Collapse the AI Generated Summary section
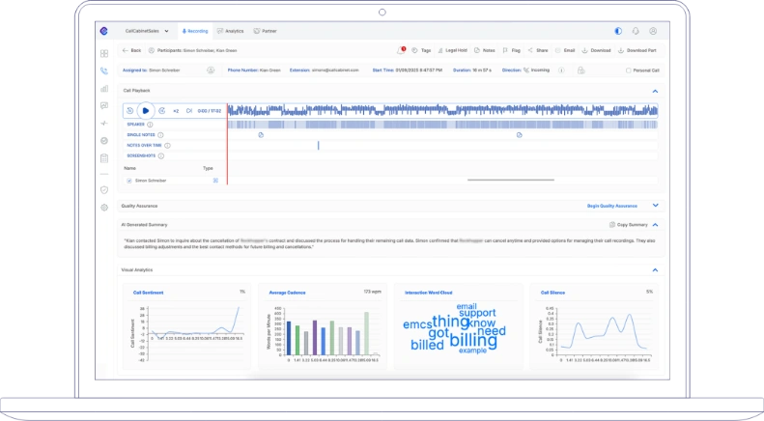The width and height of the screenshot is (764, 421). 656,225
